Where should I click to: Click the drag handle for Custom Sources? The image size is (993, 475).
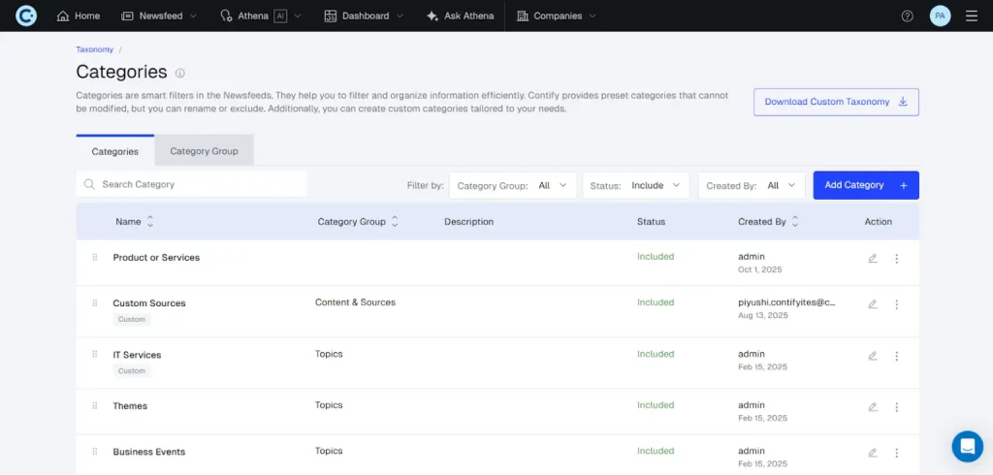(x=95, y=302)
